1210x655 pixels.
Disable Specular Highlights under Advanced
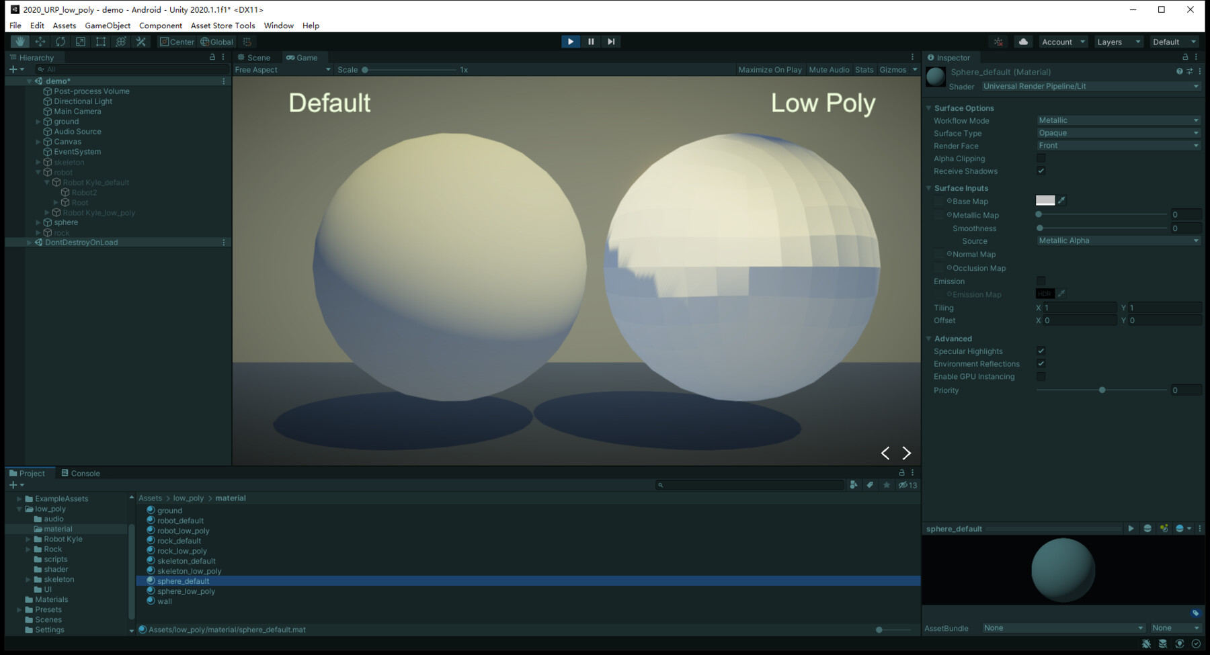pos(1041,350)
